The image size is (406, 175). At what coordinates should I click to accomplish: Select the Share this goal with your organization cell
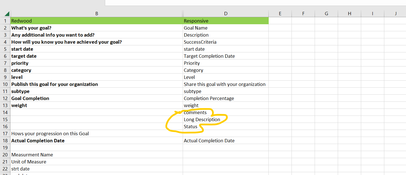point(225,84)
